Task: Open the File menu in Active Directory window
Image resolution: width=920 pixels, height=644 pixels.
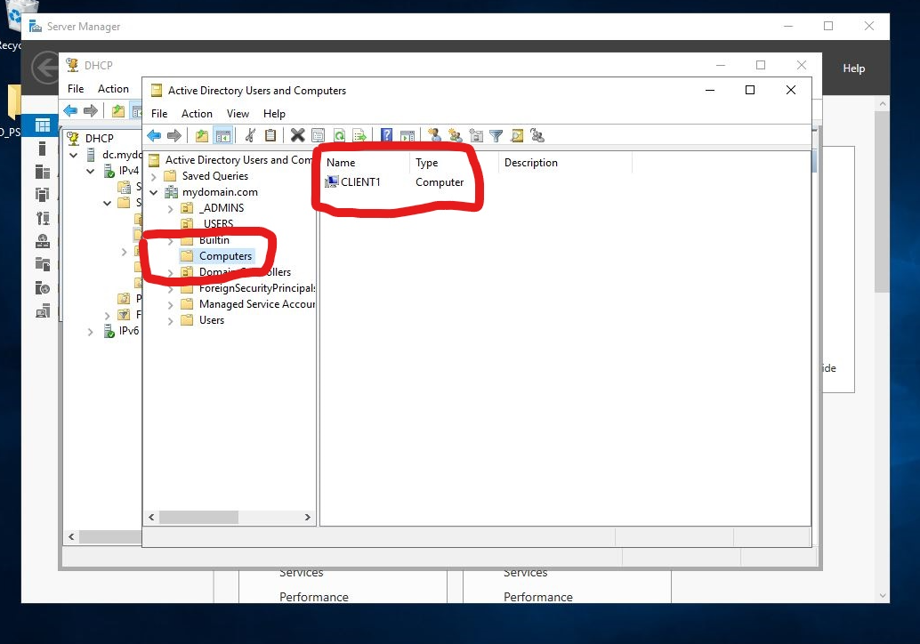Action: pyautogui.click(x=159, y=114)
